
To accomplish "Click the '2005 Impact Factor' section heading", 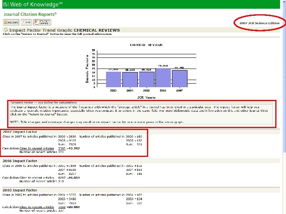I will pyautogui.click(x=20, y=190).
